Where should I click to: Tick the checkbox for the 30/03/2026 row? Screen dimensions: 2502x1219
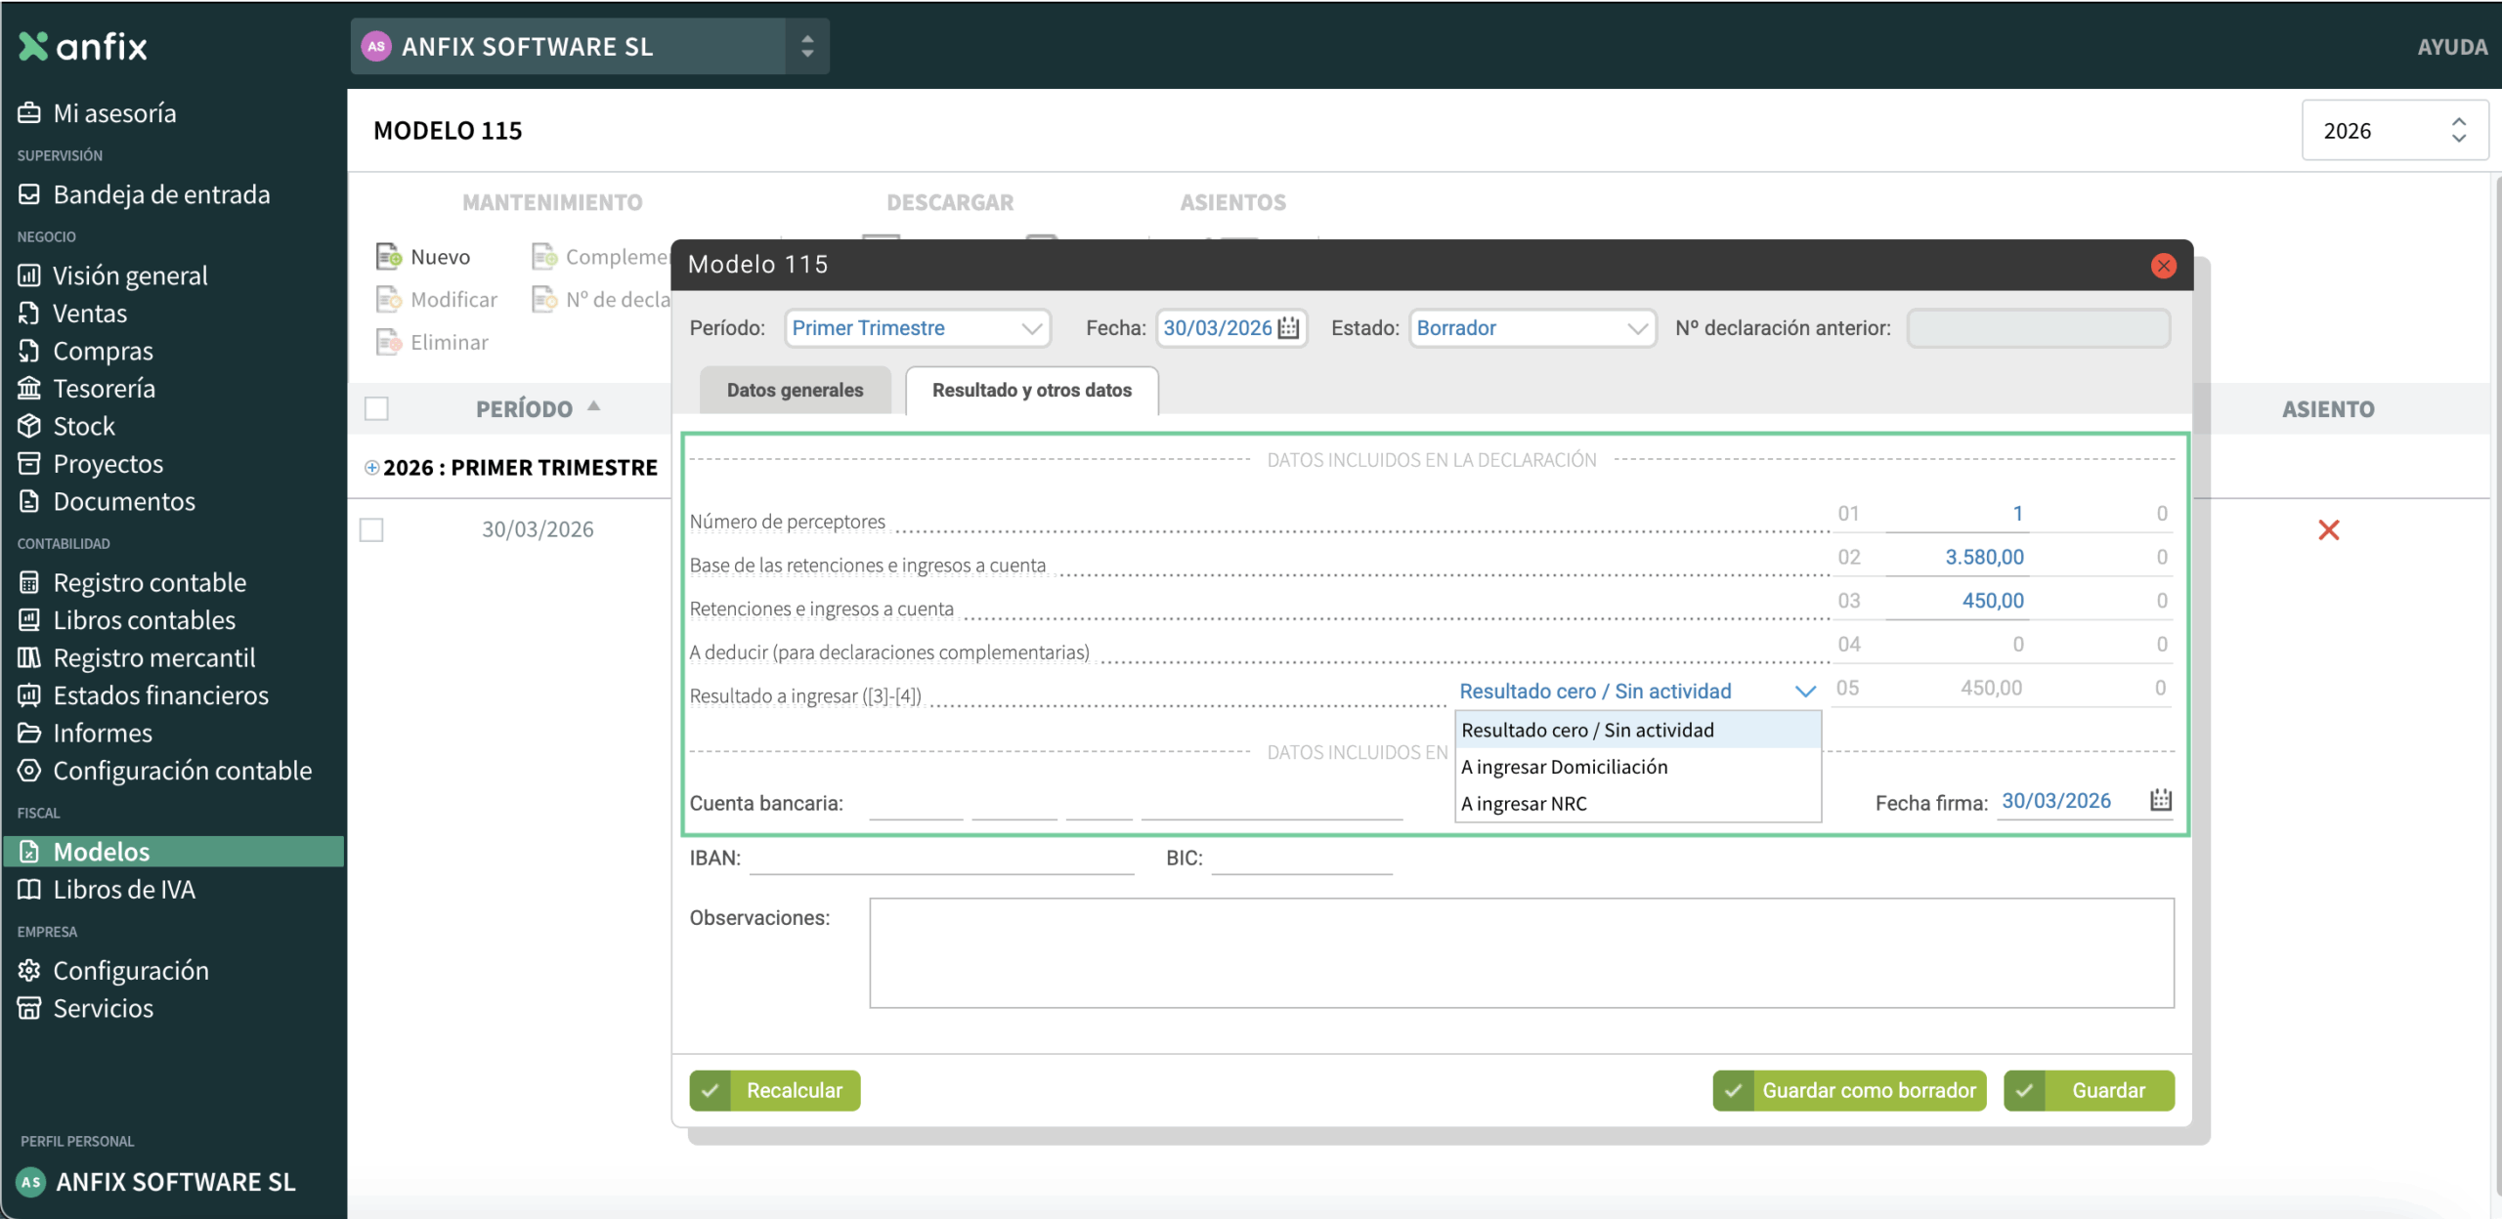coord(371,530)
